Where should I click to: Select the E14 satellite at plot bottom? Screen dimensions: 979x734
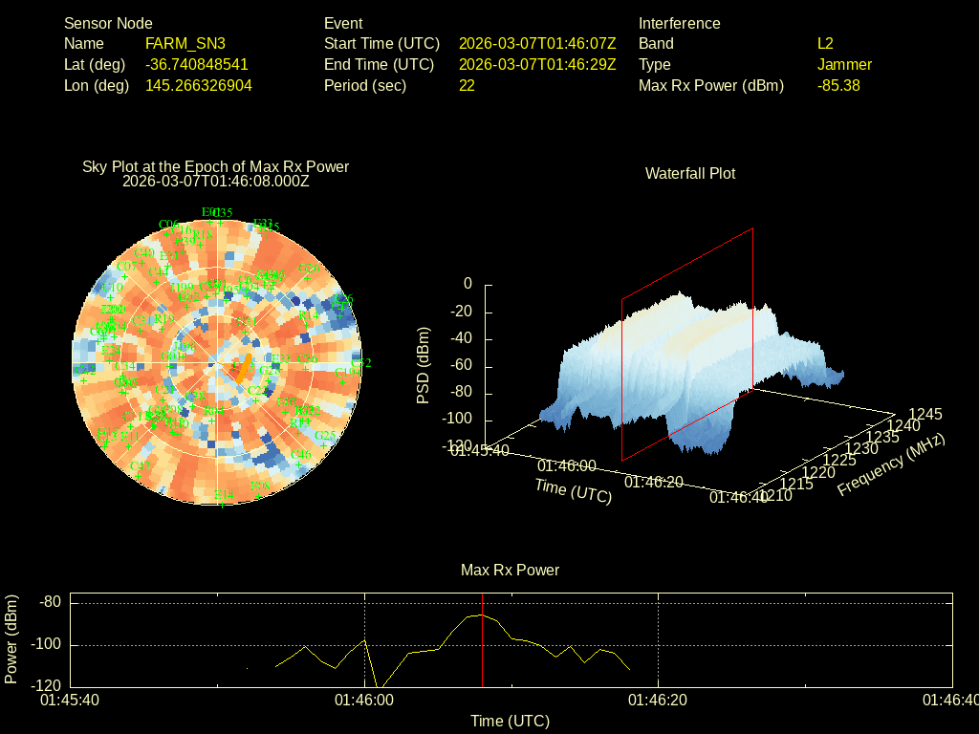click(x=224, y=495)
